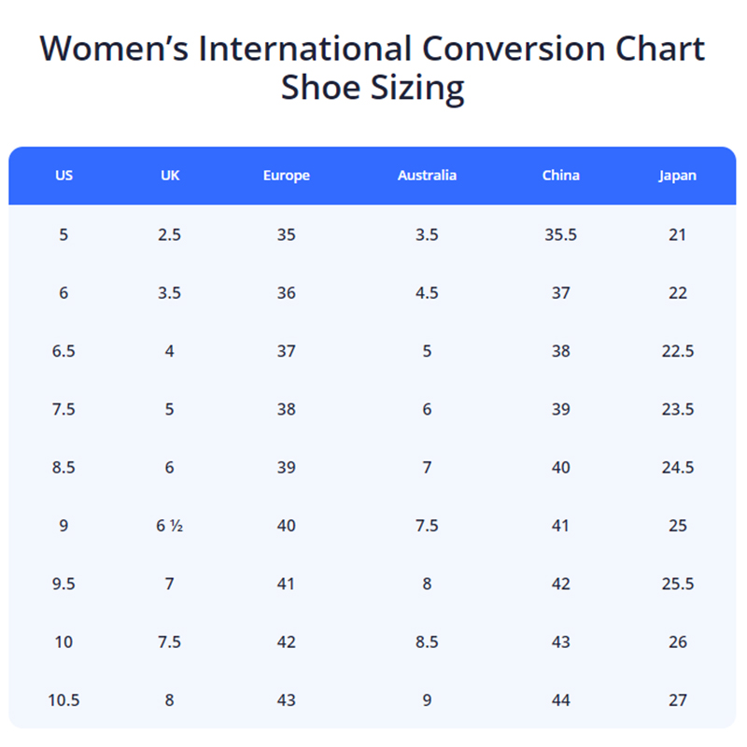This screenshot has height=747, width=747.
Task: Click the US column header
Action: coord(63,176)
